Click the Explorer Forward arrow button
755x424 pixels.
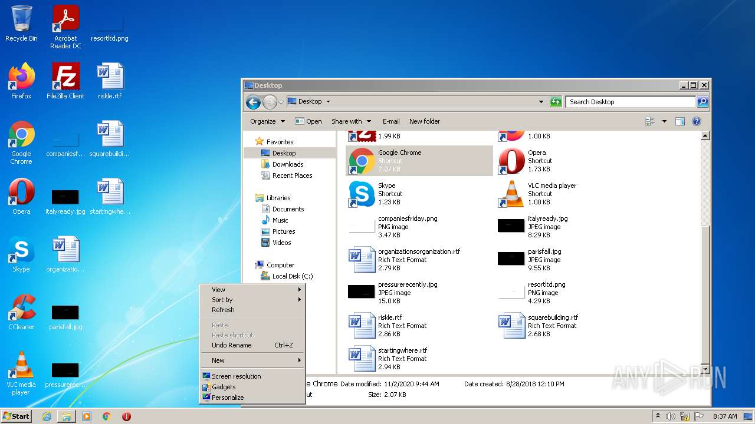tap(270, 102)
